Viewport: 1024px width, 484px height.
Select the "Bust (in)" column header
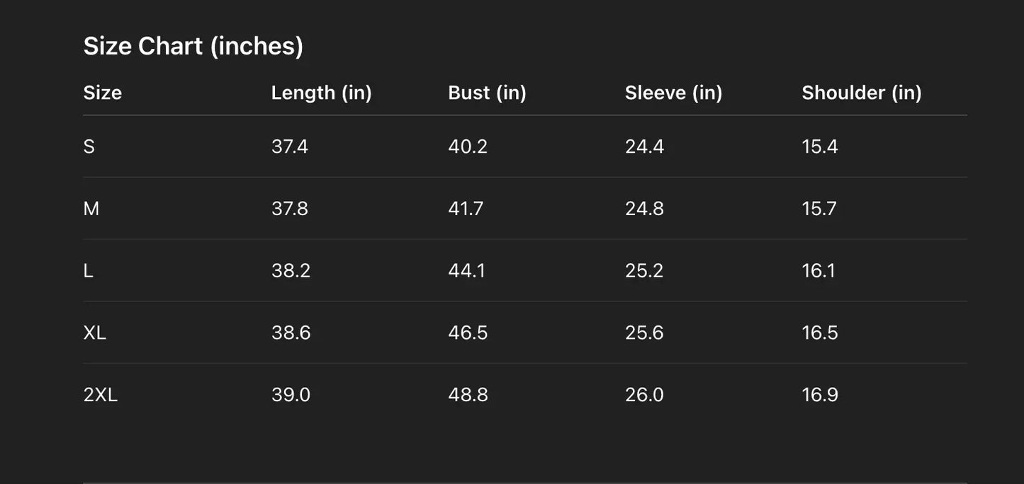487,93
